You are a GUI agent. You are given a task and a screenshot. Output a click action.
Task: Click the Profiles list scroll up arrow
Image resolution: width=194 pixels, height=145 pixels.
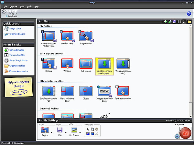tap(191, 26)
